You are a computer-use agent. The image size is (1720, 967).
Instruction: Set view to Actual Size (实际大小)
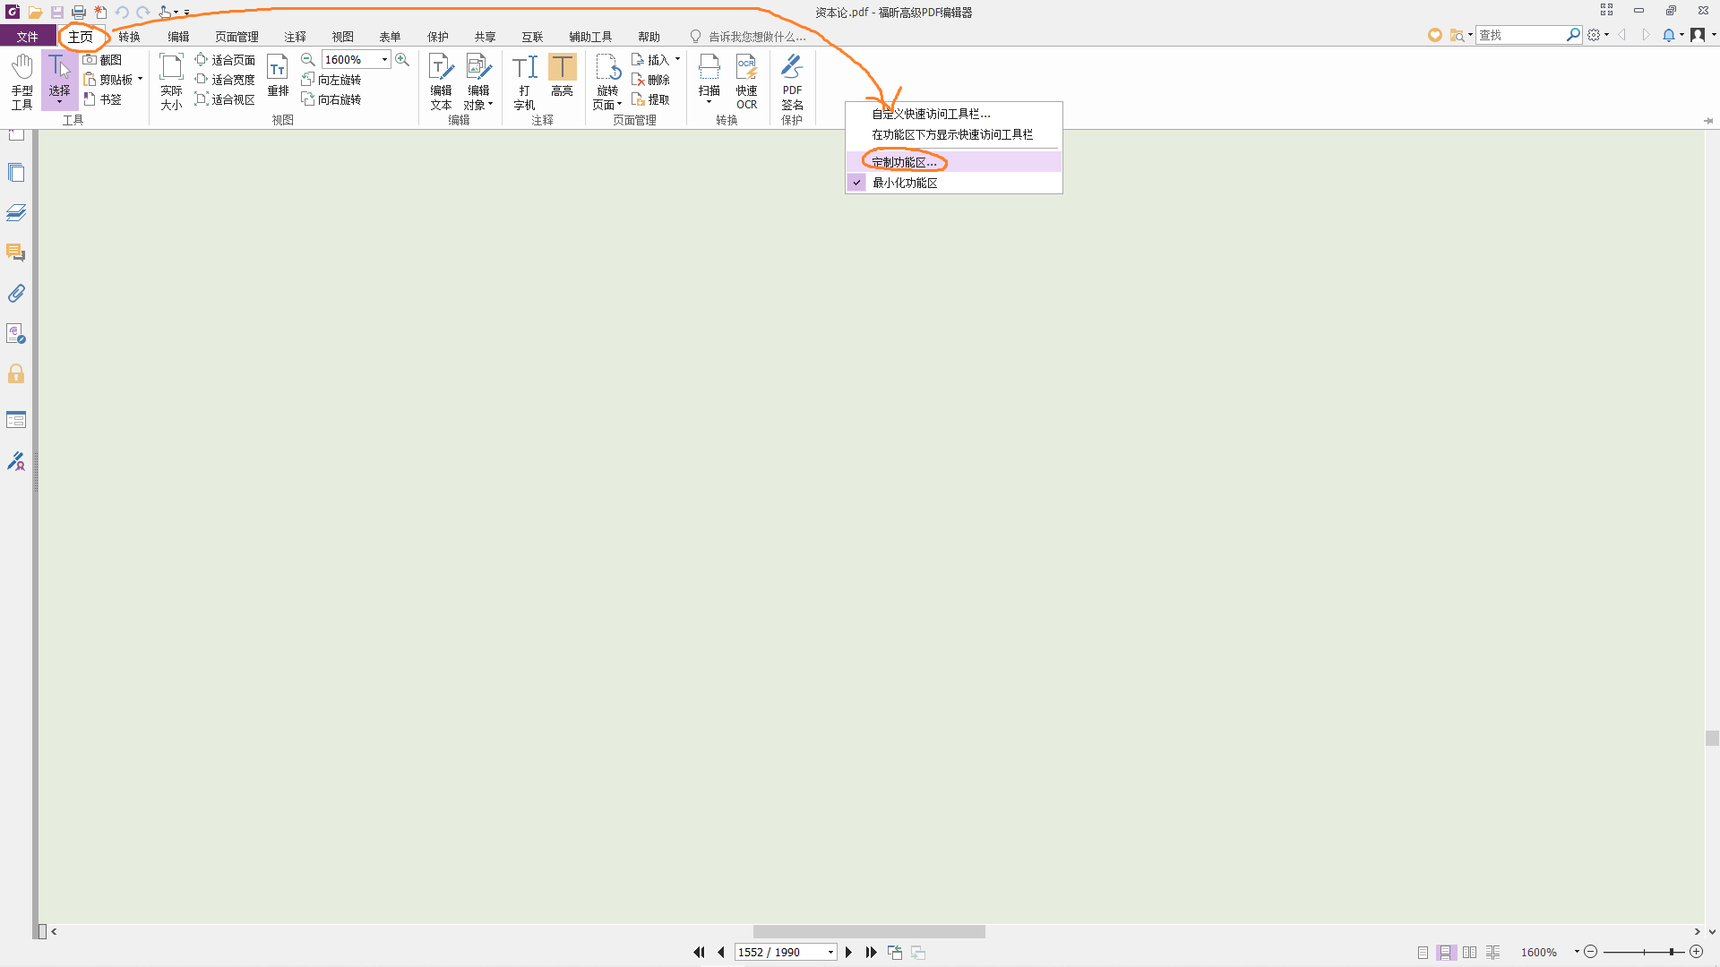[171, 81]
